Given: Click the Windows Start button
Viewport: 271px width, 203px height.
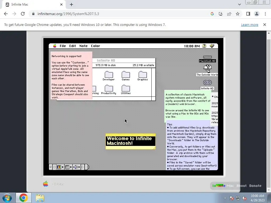Looking at the screenshot, I should tap(7, 198).
